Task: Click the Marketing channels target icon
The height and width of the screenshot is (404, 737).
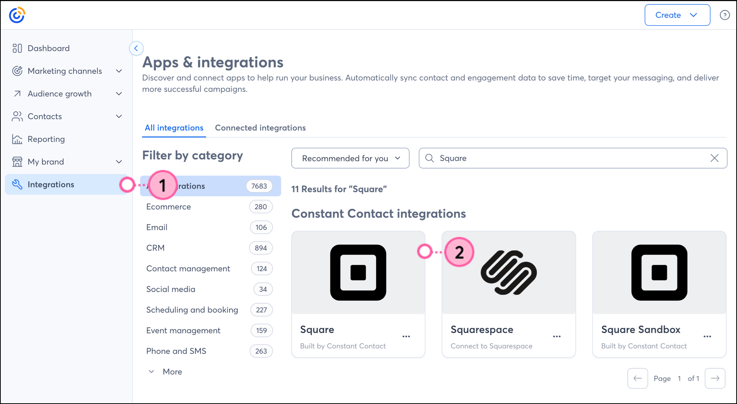Action: pyautogui.click(x=17, y=71)
